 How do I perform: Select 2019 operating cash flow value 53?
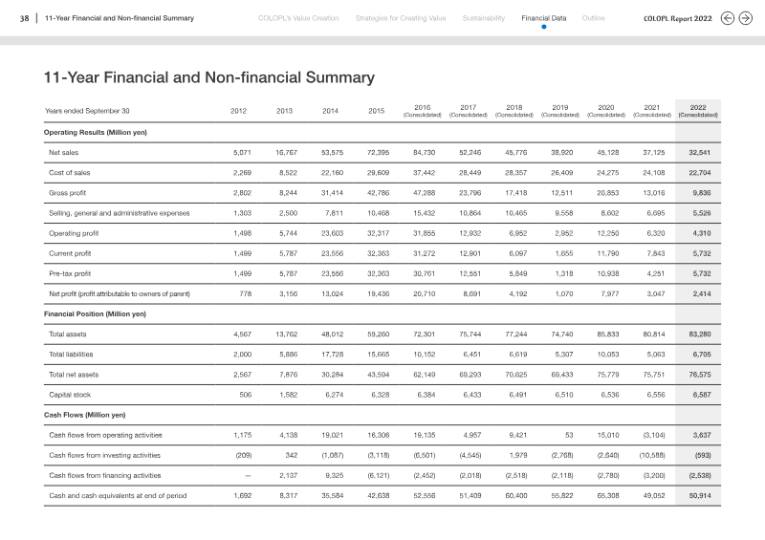pyautogui.click(x=569, y=435)
